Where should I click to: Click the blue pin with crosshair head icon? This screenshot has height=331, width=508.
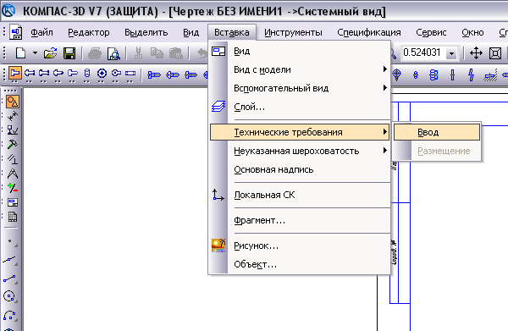coord(397,75)
